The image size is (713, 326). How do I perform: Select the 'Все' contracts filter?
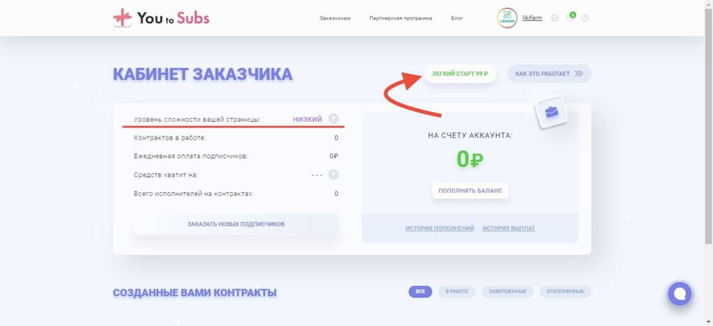421,291
